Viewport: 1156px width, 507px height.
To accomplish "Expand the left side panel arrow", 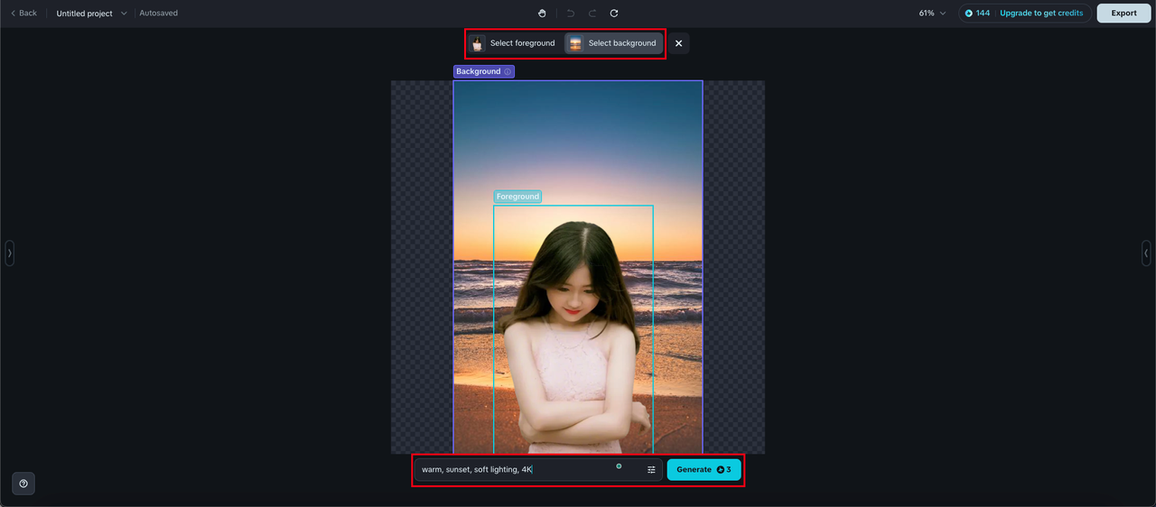I will [9, 253].
